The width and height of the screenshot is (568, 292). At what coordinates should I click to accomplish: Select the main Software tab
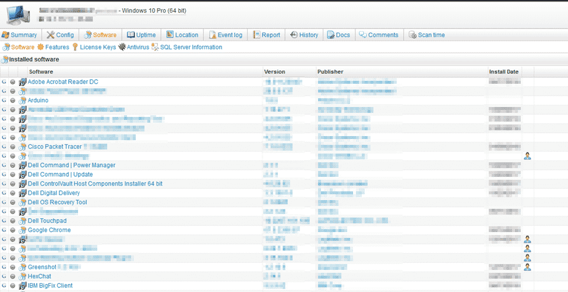point(100,35)
